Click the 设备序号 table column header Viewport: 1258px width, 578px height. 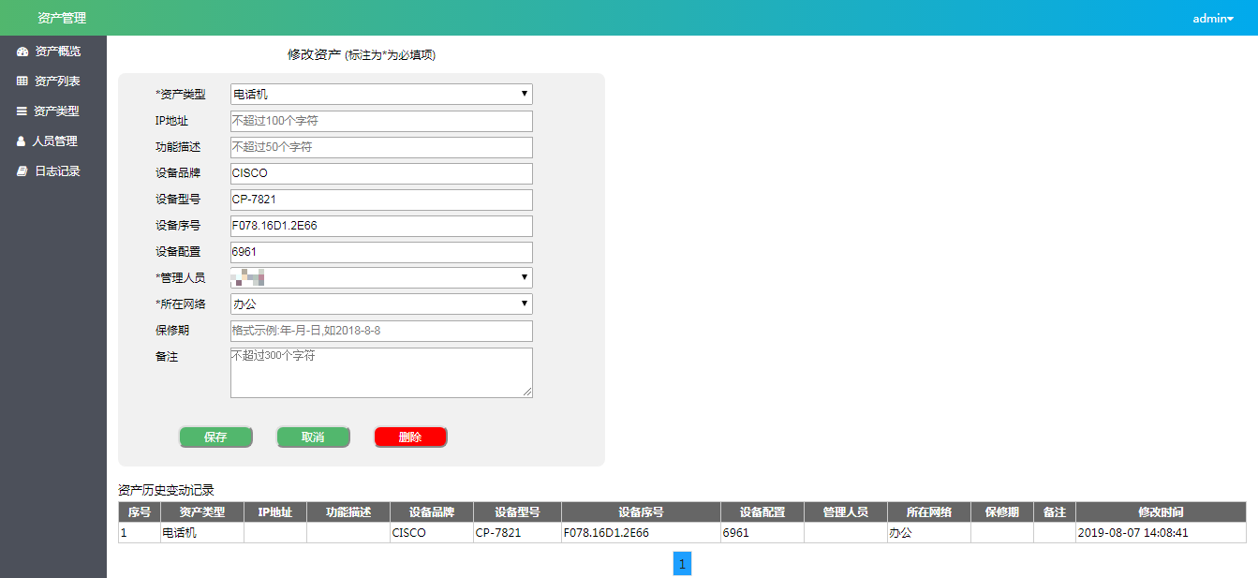coord(642,512)
